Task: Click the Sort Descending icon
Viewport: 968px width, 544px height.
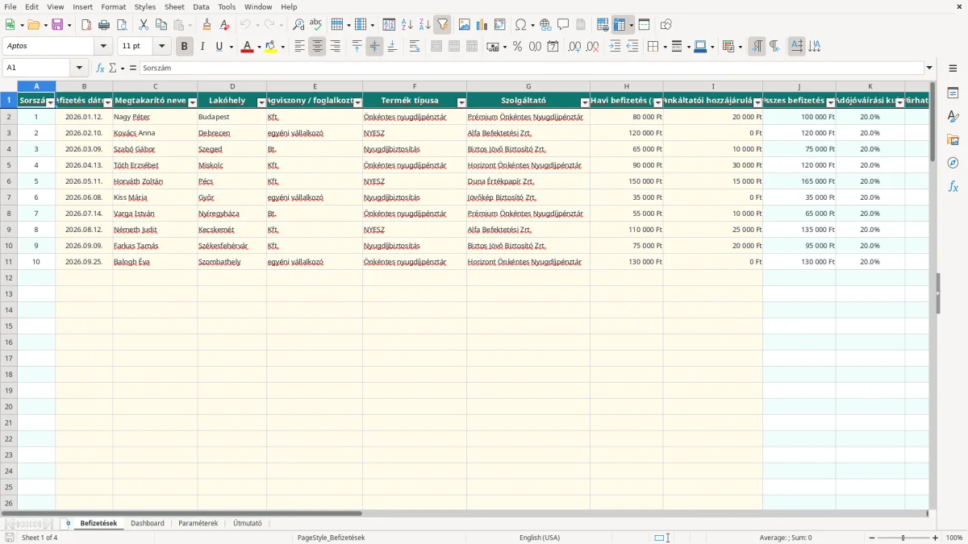Action: pyautogui.click(x=424, y=25)
